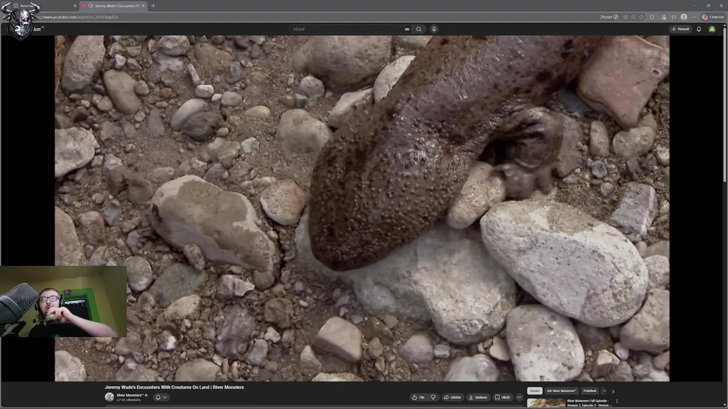Select the Podobné filter chip

[590, 391]
